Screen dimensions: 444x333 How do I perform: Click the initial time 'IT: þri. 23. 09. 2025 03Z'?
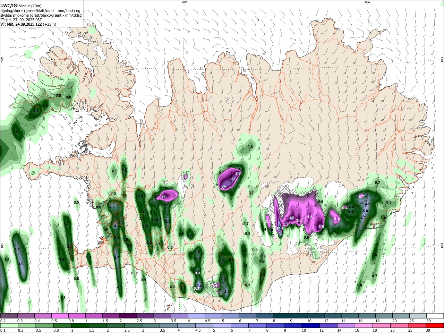(21, 20)
